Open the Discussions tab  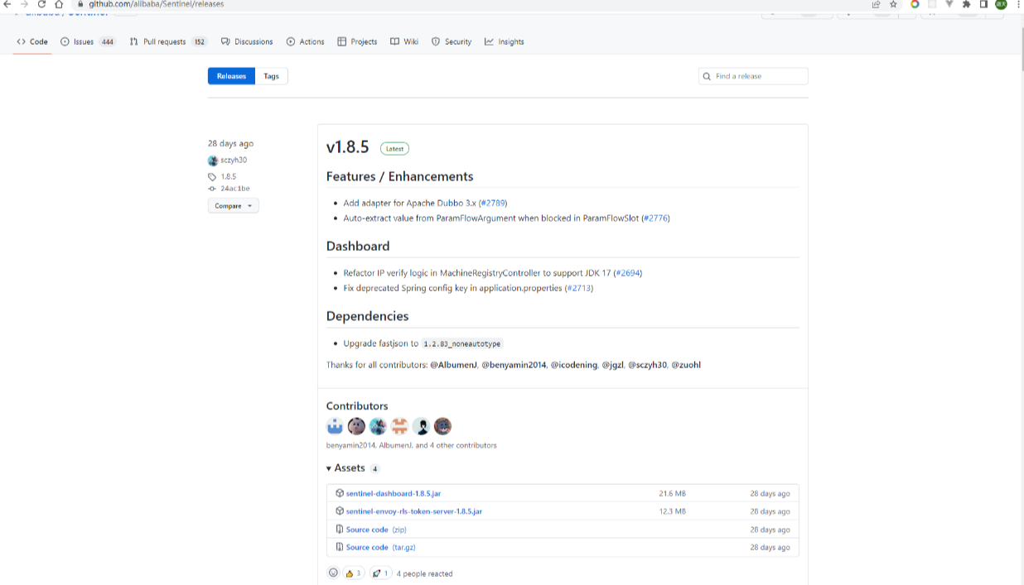(x=248, y=41)
